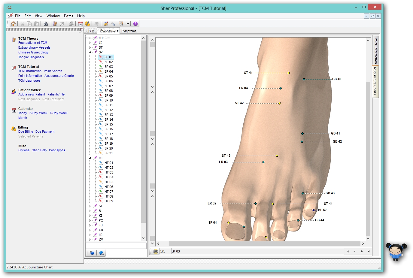Expand the LU meridian tree node
Viewport: 413px width, 278px height.
click(x=90, y=38)
